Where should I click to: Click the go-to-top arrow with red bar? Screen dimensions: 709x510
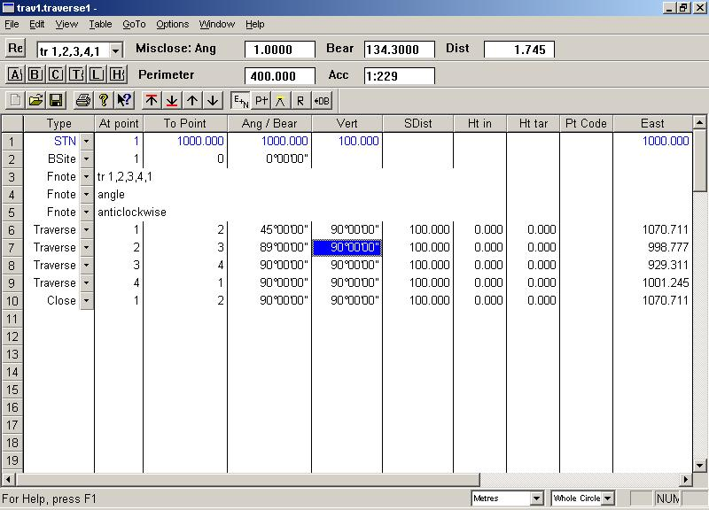tap(152, 101)
